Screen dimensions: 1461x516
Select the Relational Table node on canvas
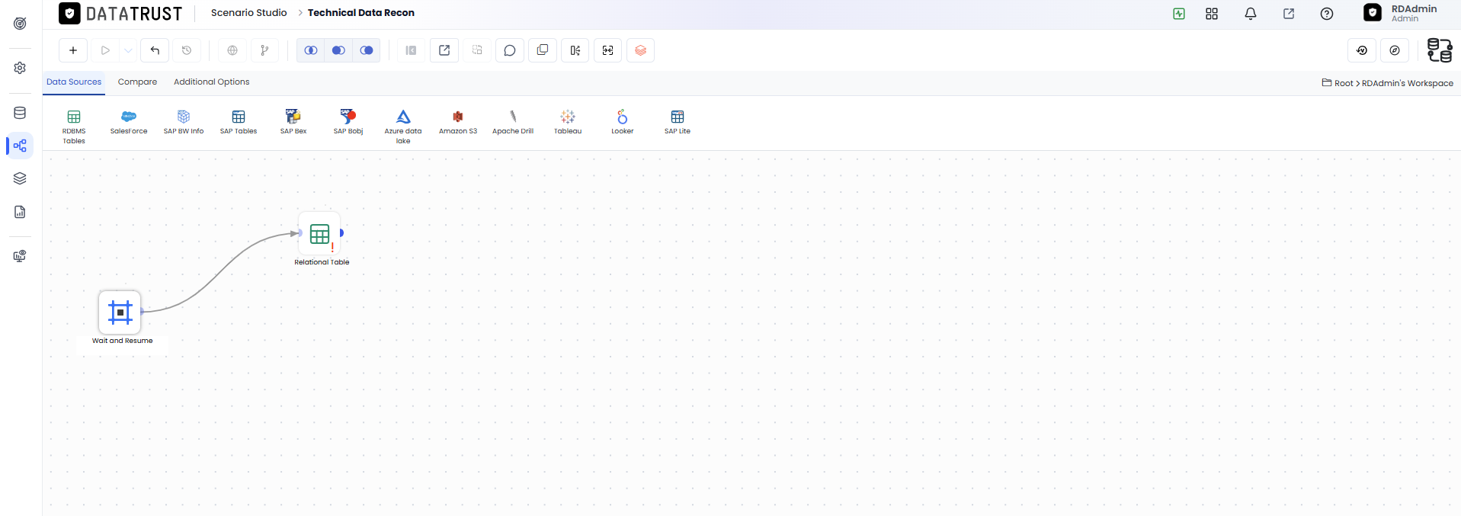coord(319,233)
